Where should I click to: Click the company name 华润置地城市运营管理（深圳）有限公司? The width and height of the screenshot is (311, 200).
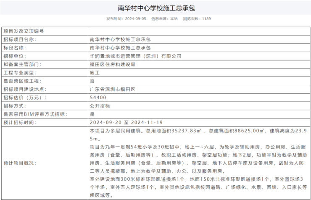click(135, 56)
